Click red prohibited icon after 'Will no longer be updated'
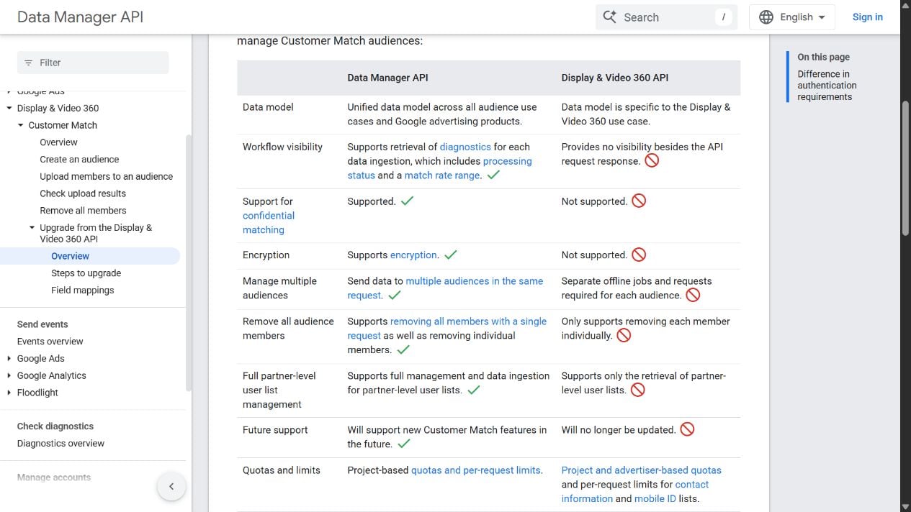The width and height of the screenshot is (911, 512). click(687, 429)
